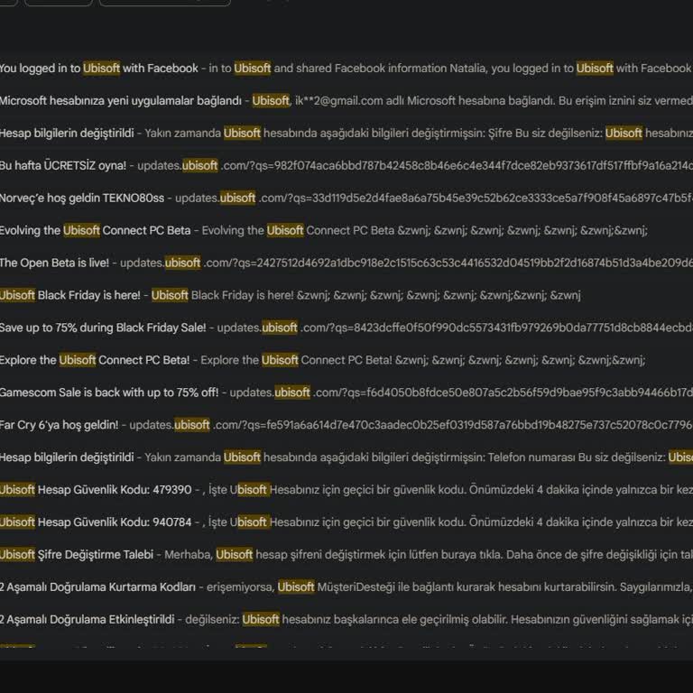Open 'Ubisoft Hesap Güvenlik Kodu: 940784' email
The width and height of the screenshot is (693, 693).
pos(346,522)
